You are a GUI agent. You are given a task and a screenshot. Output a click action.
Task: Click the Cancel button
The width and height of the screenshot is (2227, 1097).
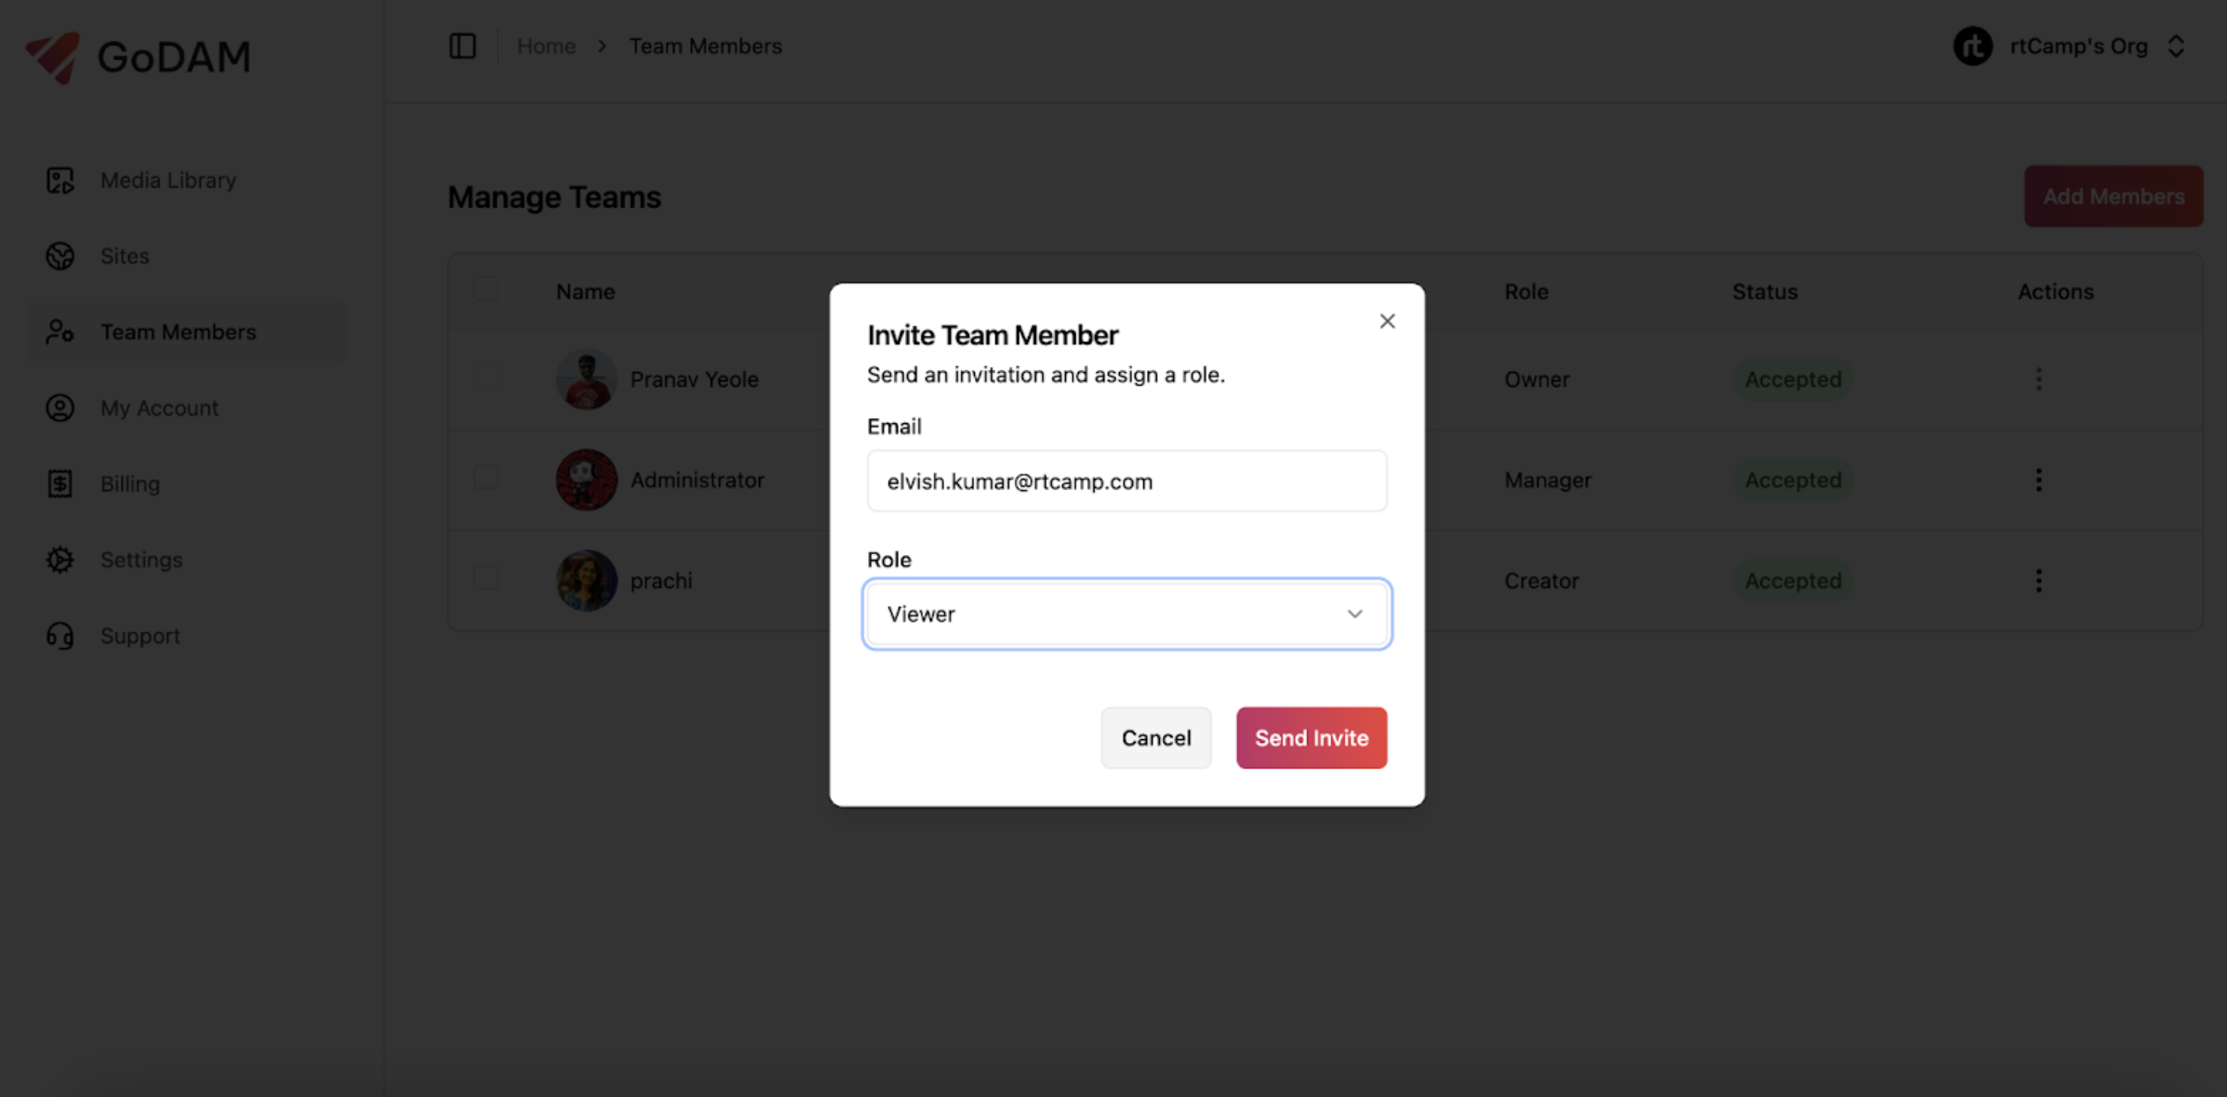pyautogui.click(x=1155, y=737)
